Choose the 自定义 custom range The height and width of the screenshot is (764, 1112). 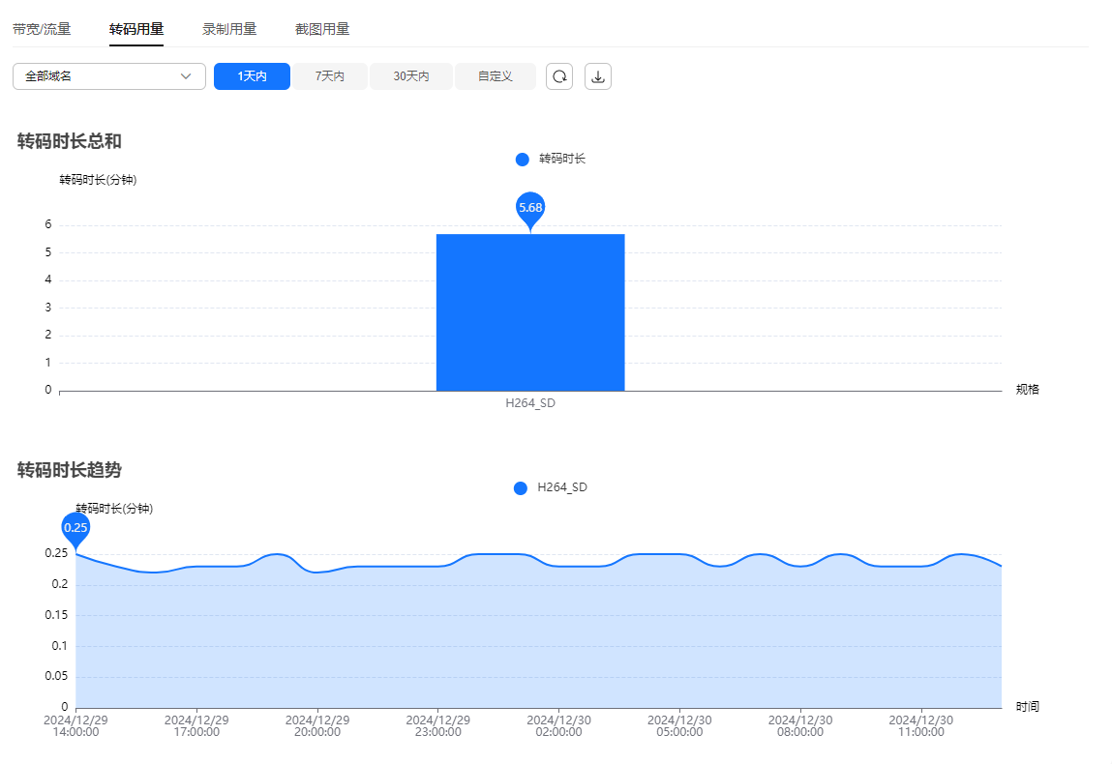[495, 76]
